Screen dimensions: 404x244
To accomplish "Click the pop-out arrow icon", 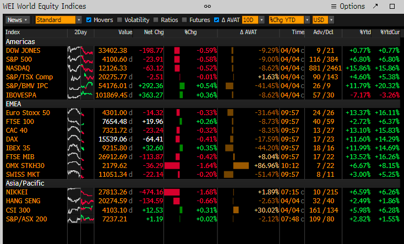I will click(375, 6).
